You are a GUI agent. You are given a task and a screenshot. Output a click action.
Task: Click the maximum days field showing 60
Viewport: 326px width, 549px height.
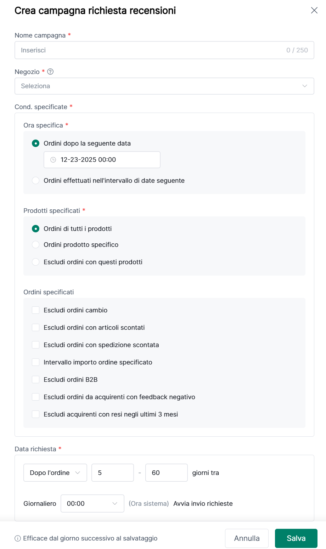pos(166,473)
